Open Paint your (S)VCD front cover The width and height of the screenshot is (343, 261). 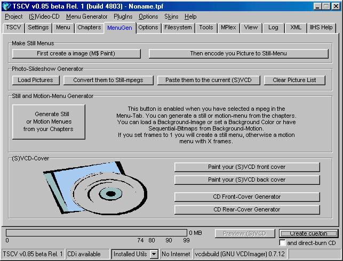click(x=246, y=167)
